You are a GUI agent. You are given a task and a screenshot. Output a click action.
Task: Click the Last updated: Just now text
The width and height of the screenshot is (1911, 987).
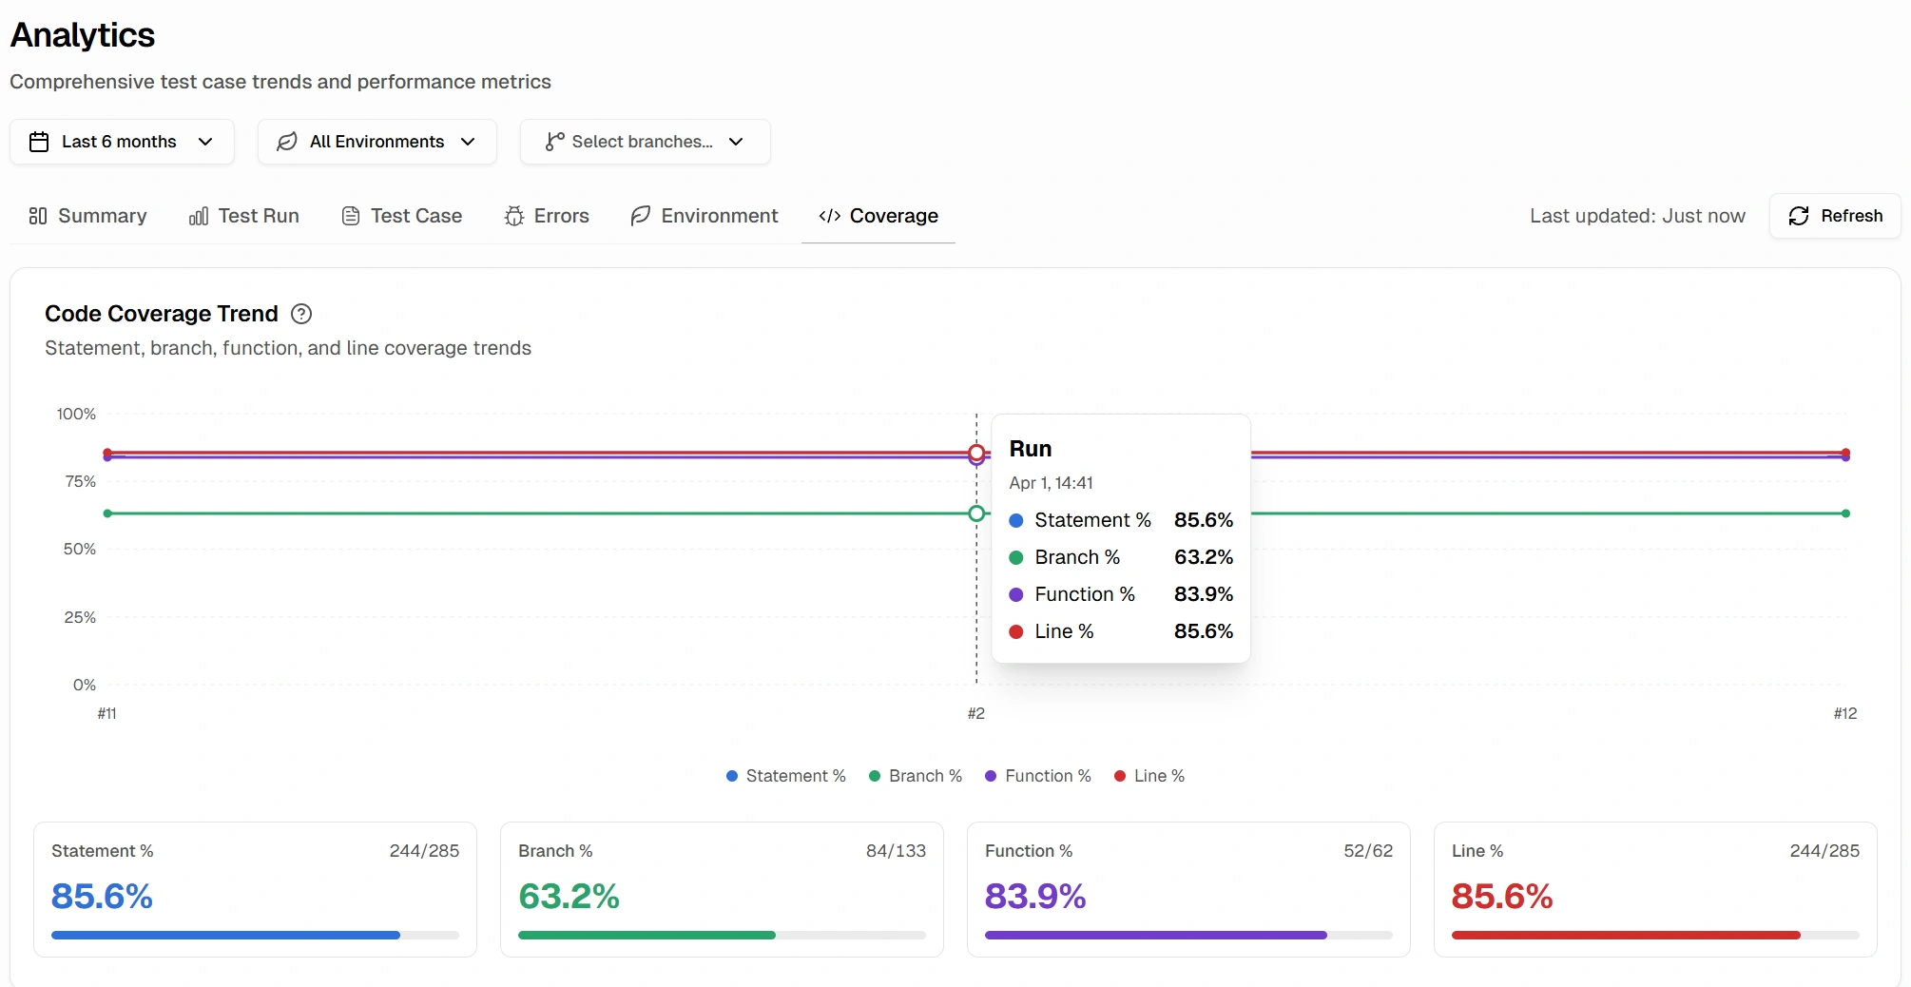pyautogui.click(x=1637, y=216)
